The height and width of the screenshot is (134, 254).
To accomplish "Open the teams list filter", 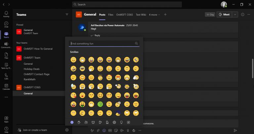I will click(x=67, y=15).
